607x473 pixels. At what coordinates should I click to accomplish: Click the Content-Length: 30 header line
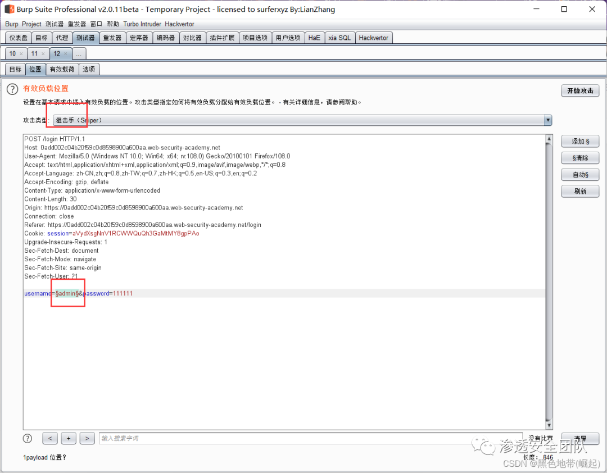(x=51, y=199)
